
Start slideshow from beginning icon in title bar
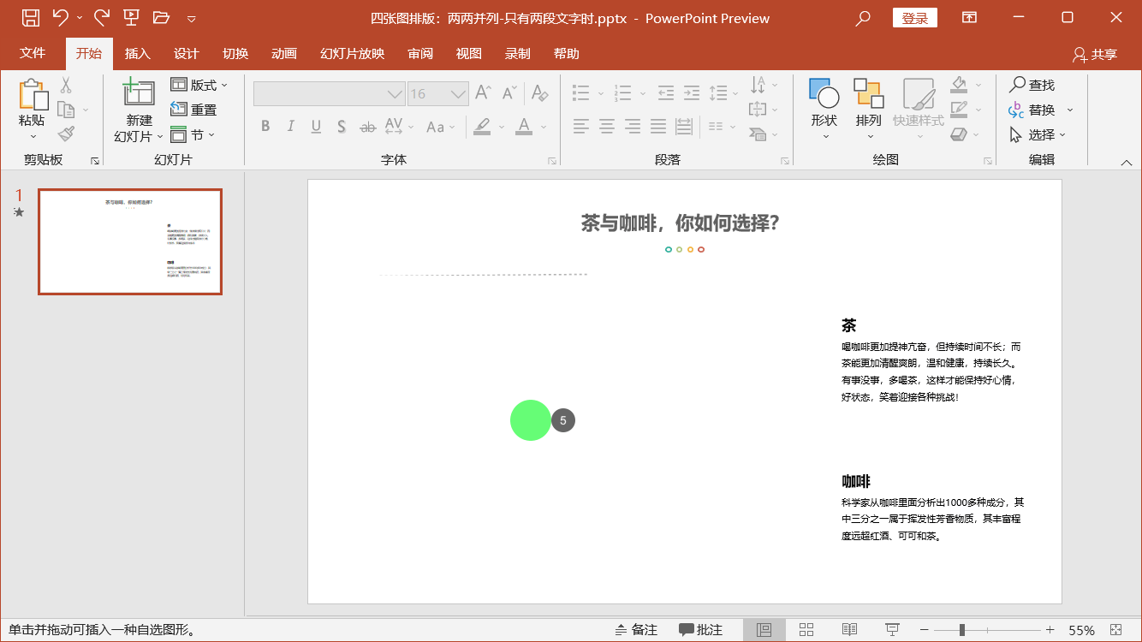point(131,17)
